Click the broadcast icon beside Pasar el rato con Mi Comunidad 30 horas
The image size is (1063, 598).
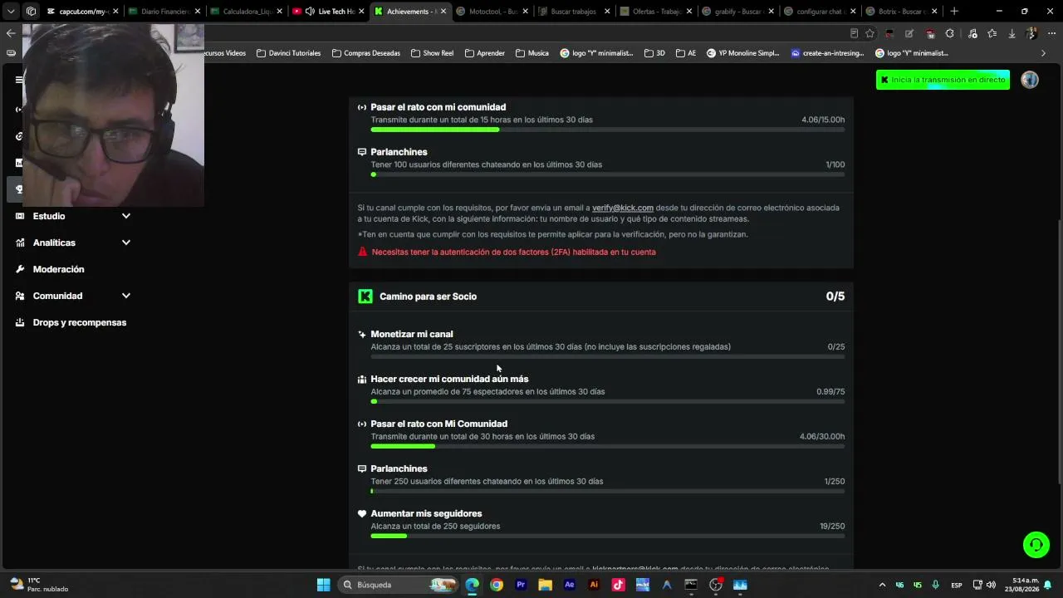coord(362,424)
